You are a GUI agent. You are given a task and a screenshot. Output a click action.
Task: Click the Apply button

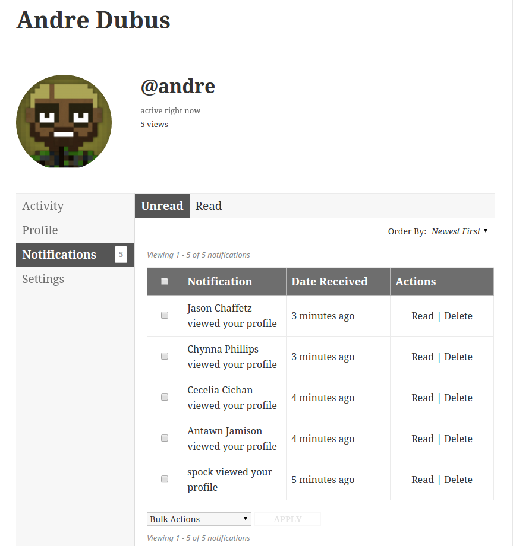click(x=287, y=519)
